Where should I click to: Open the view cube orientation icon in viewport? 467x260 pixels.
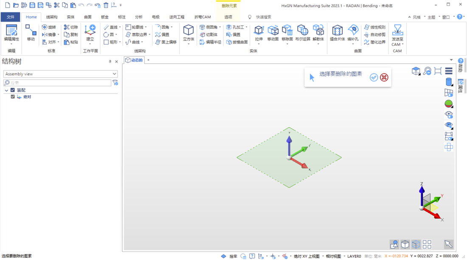coord(416,71)
